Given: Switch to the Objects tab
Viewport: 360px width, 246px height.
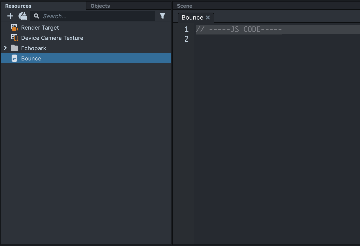Looking at the screenshot, I should point(100,6).
